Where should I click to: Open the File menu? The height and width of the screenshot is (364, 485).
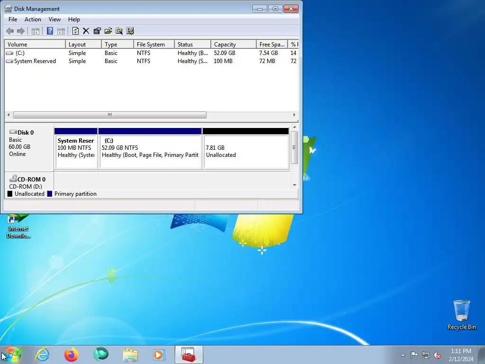click(13, 19)
